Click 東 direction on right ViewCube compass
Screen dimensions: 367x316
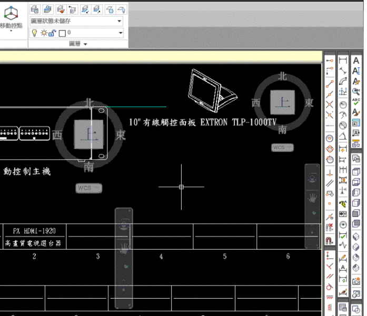[x=309, y=103]
